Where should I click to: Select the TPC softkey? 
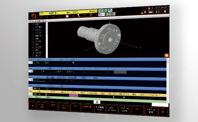pos(75,108)
